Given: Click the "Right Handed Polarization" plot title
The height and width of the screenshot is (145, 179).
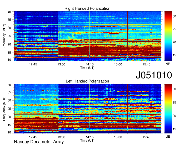Looking at the screenshot, I should pyautogui.click(x=87, y=8).
